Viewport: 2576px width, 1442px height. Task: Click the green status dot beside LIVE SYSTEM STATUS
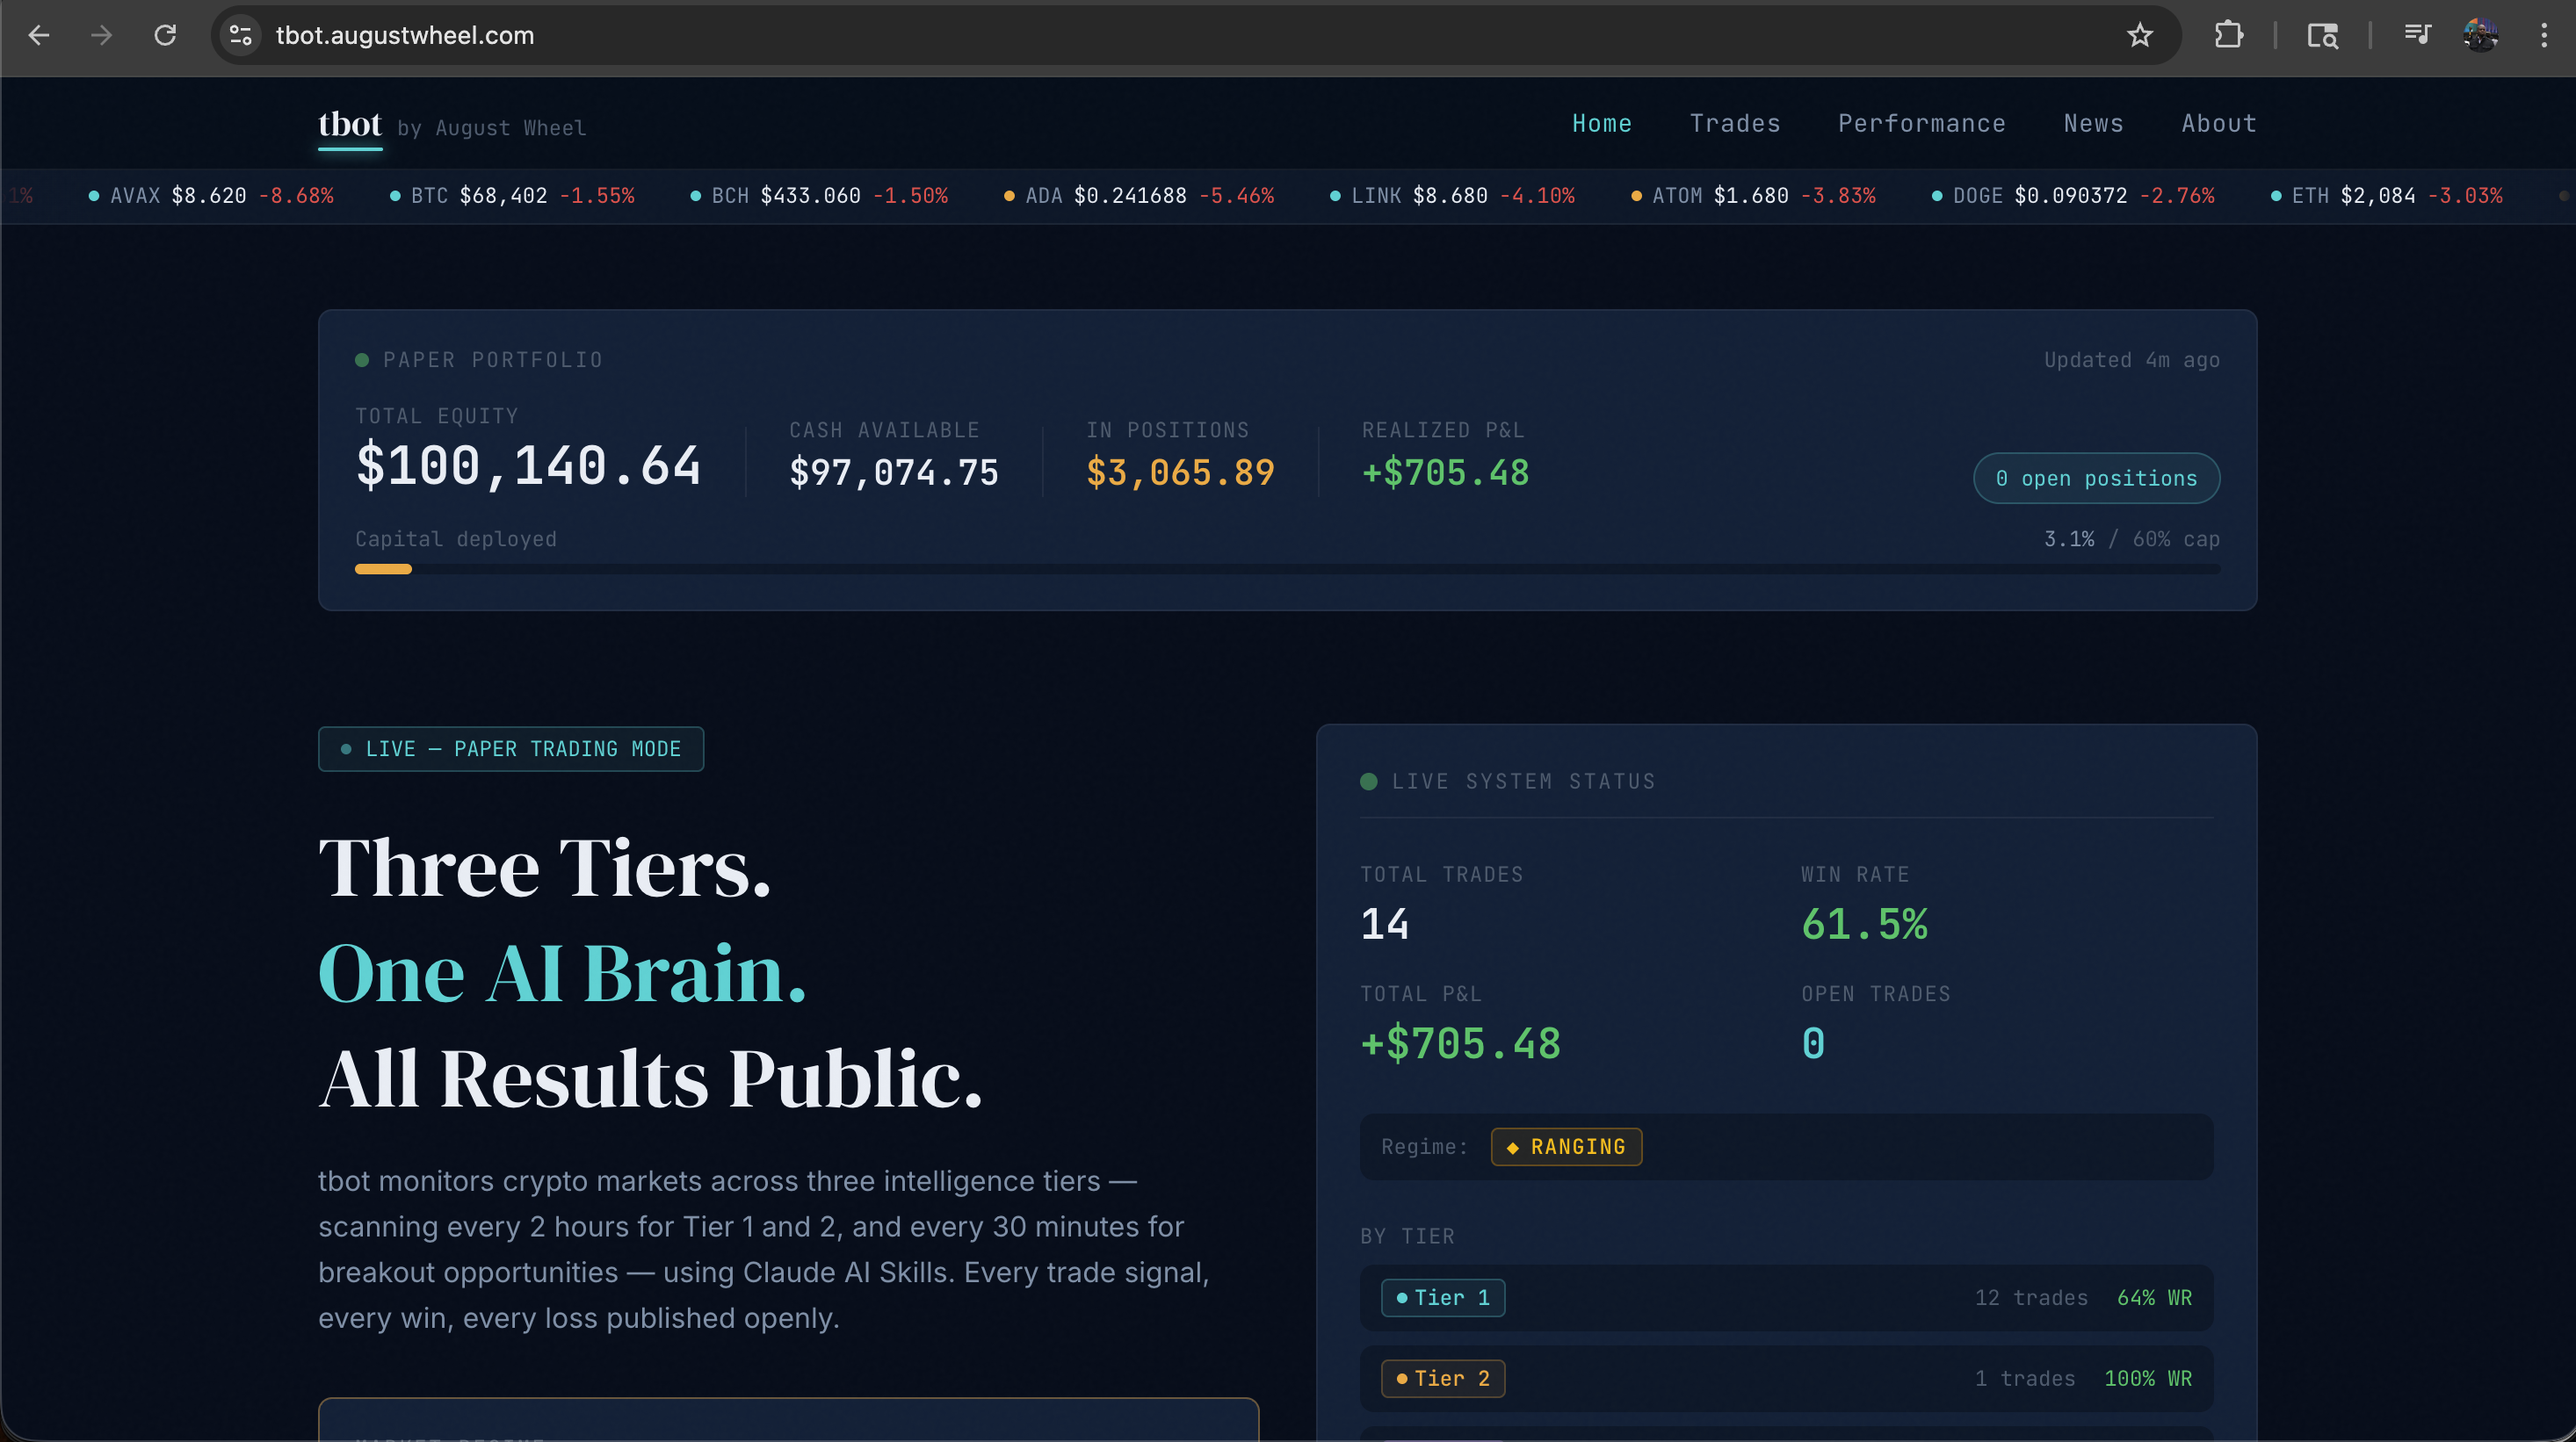tap(1368, 782)
